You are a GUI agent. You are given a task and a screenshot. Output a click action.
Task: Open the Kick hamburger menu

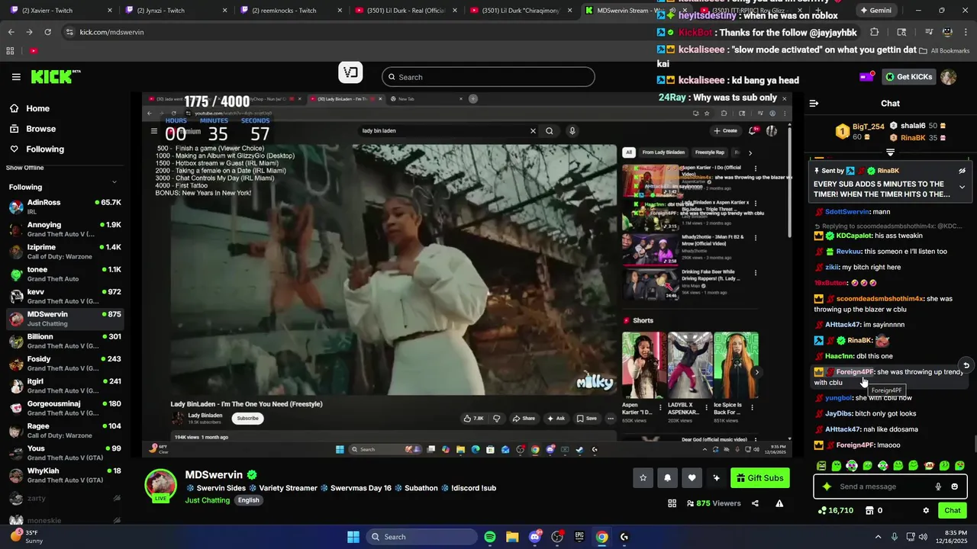[16, 77]
